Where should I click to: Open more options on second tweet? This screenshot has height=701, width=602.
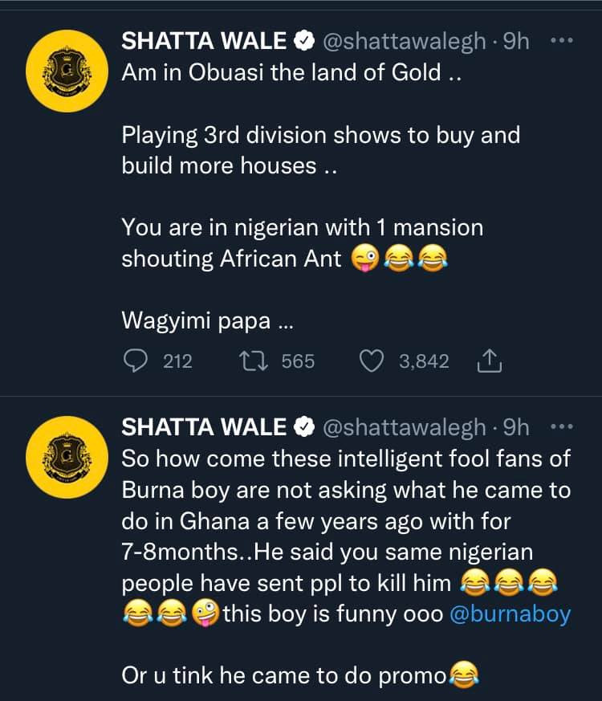tap(565, 426)
